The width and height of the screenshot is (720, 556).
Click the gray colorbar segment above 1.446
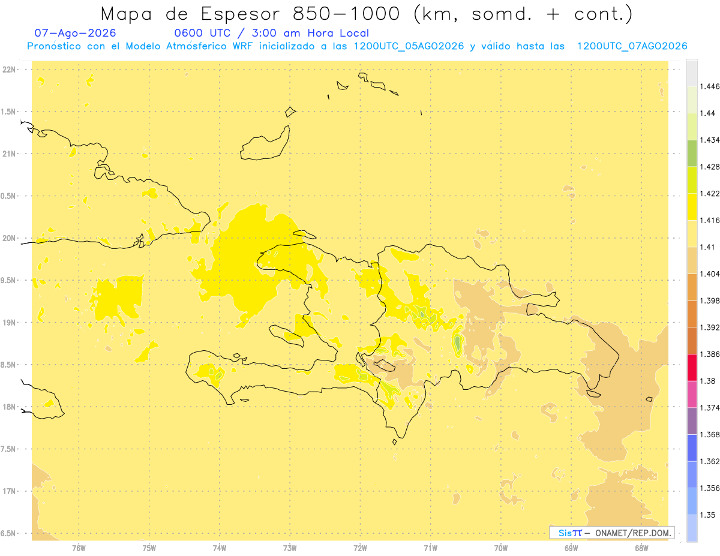click(692, 73)
